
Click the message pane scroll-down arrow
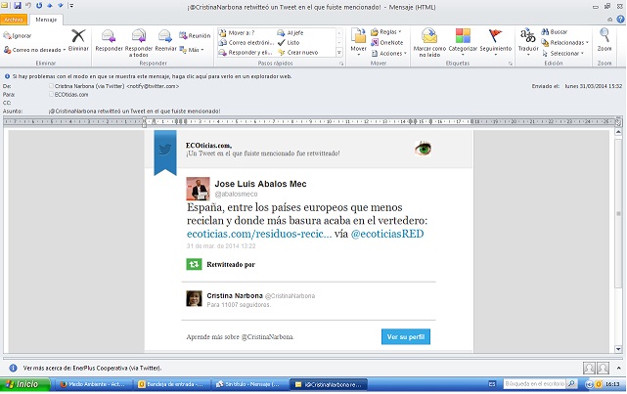tap(618, 349)
